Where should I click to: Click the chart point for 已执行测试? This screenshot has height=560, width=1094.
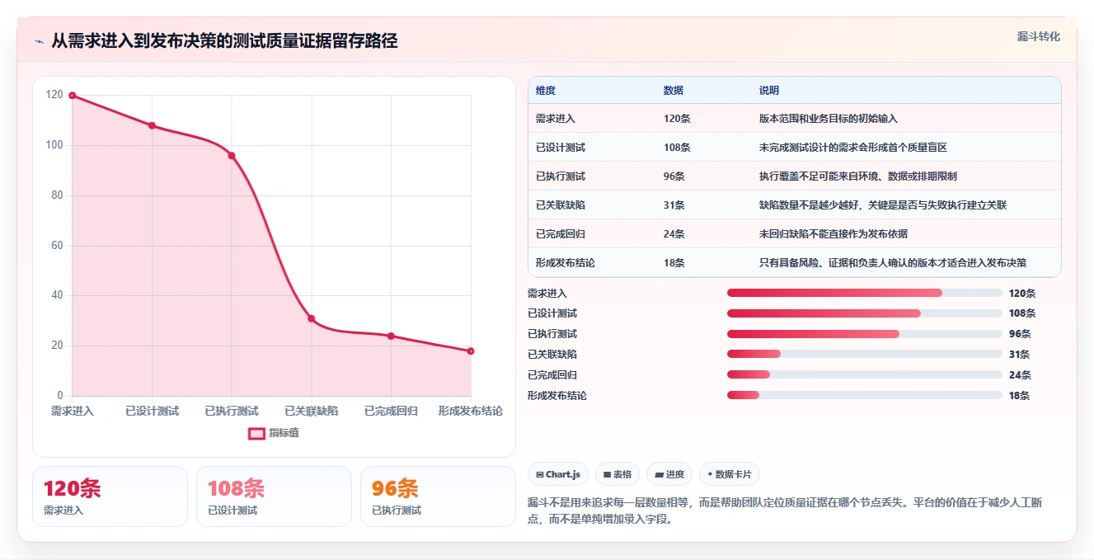(232, 156)
